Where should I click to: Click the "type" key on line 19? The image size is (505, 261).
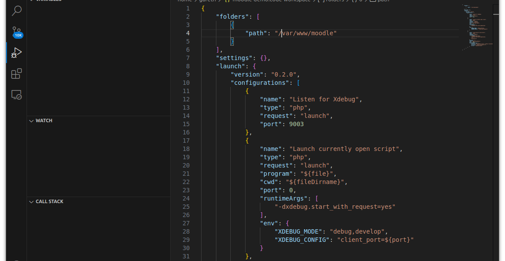point(271,157)
